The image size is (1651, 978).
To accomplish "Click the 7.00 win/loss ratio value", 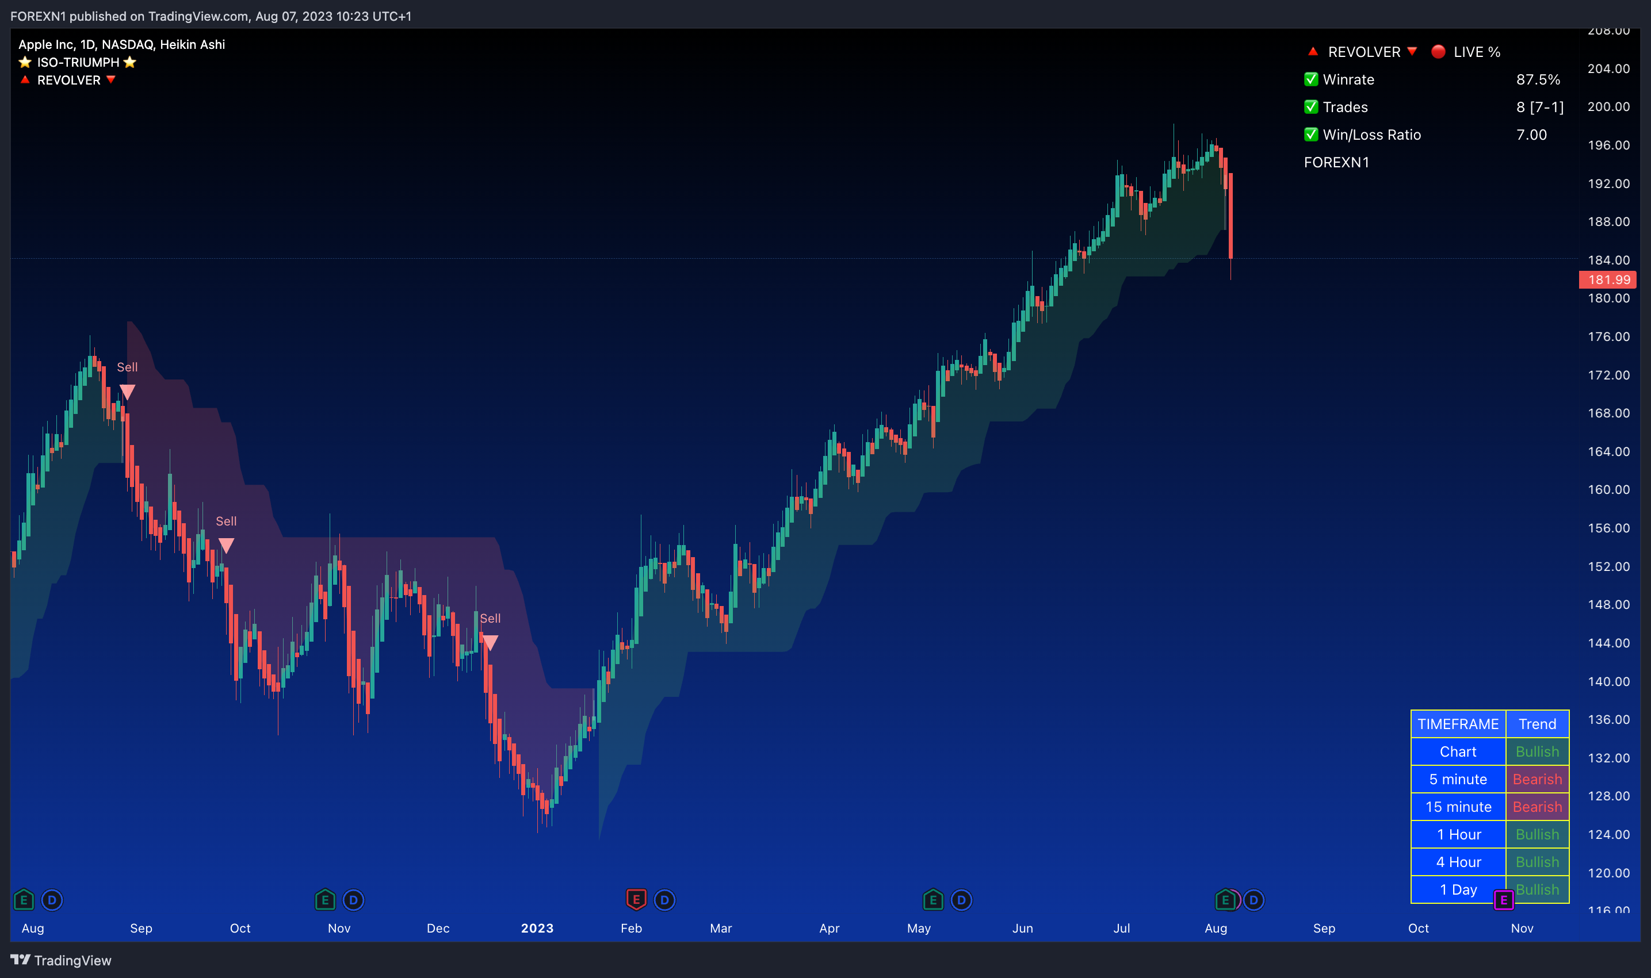I will pos(1531,135).
